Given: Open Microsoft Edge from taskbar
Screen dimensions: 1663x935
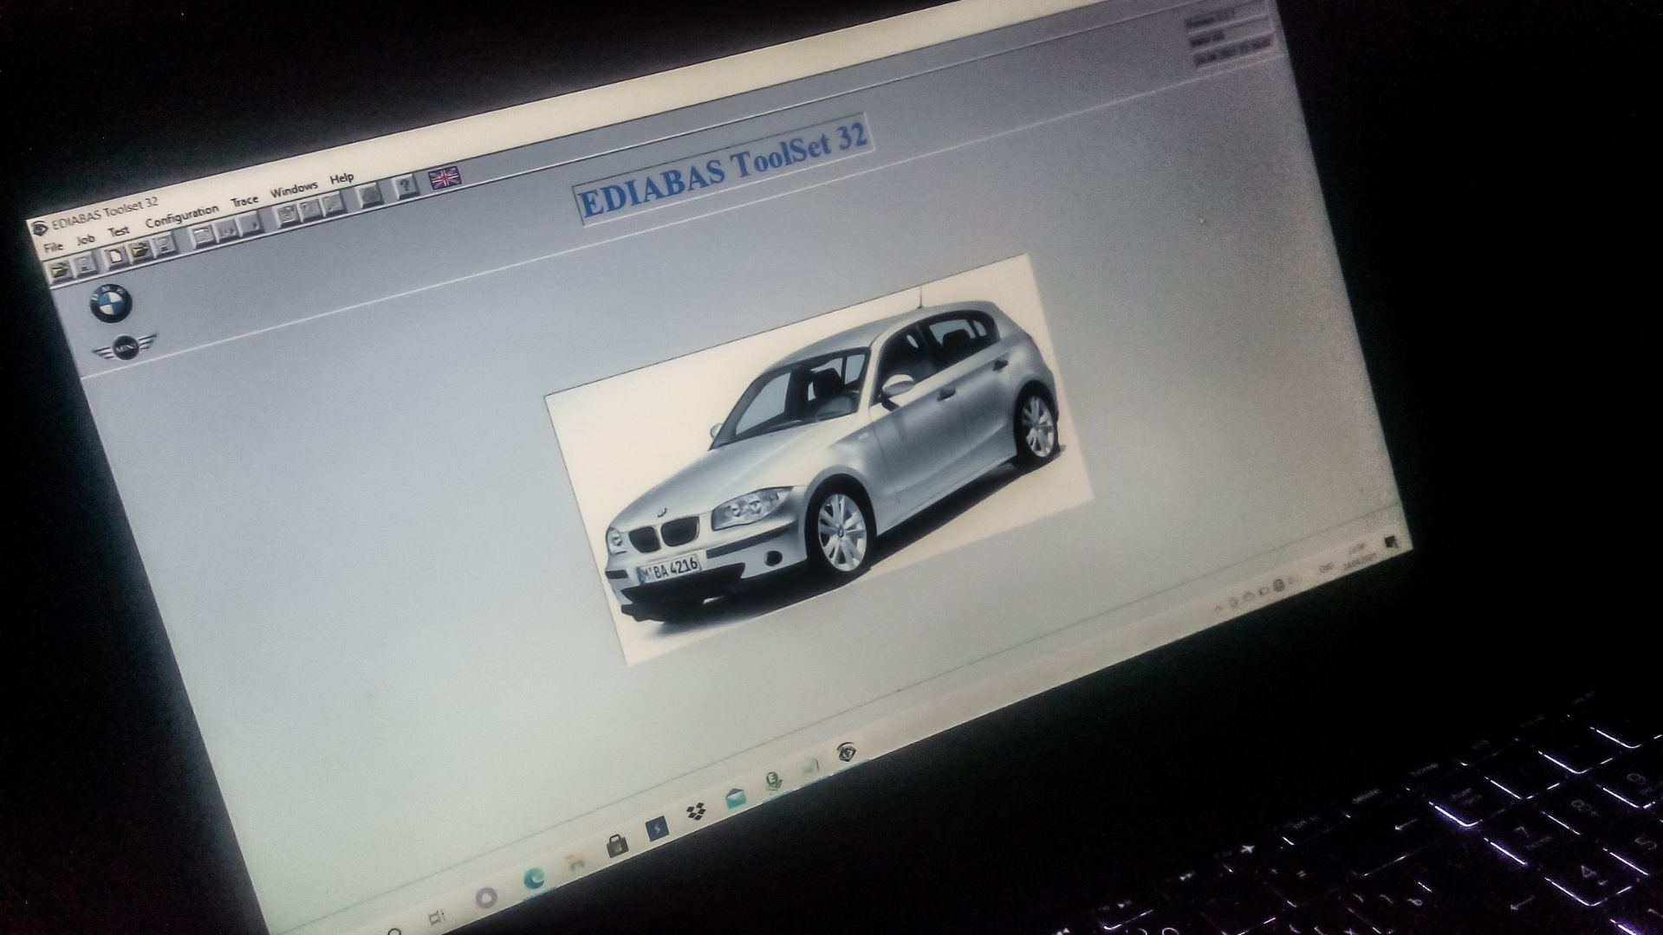Looking at the screenshot, I should click(x=535, y=880).
